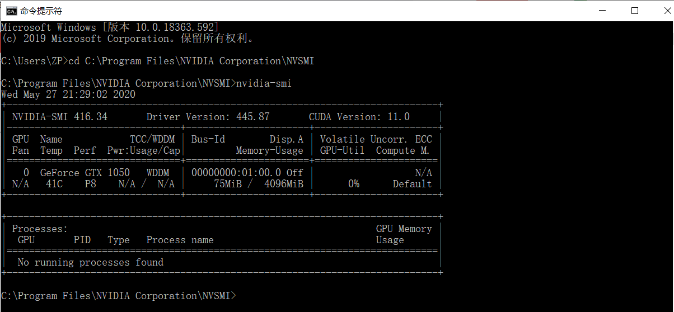
Task: Click the bus id 00000000:01:00.0
Action: [236, 173]
